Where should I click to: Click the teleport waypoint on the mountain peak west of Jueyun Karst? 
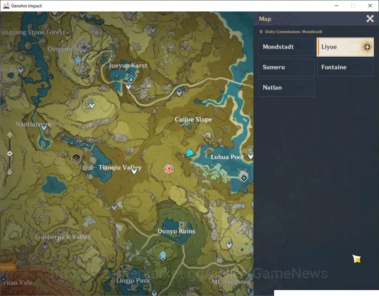pyautogui.click(x=92, y=105)
